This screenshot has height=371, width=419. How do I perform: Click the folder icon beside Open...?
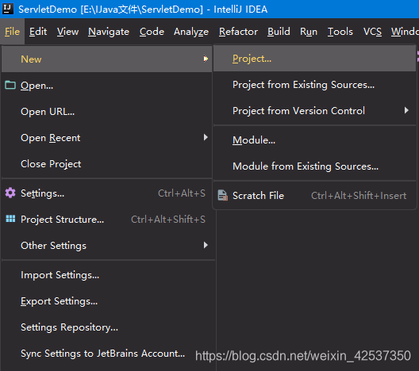tap(10, 85)
